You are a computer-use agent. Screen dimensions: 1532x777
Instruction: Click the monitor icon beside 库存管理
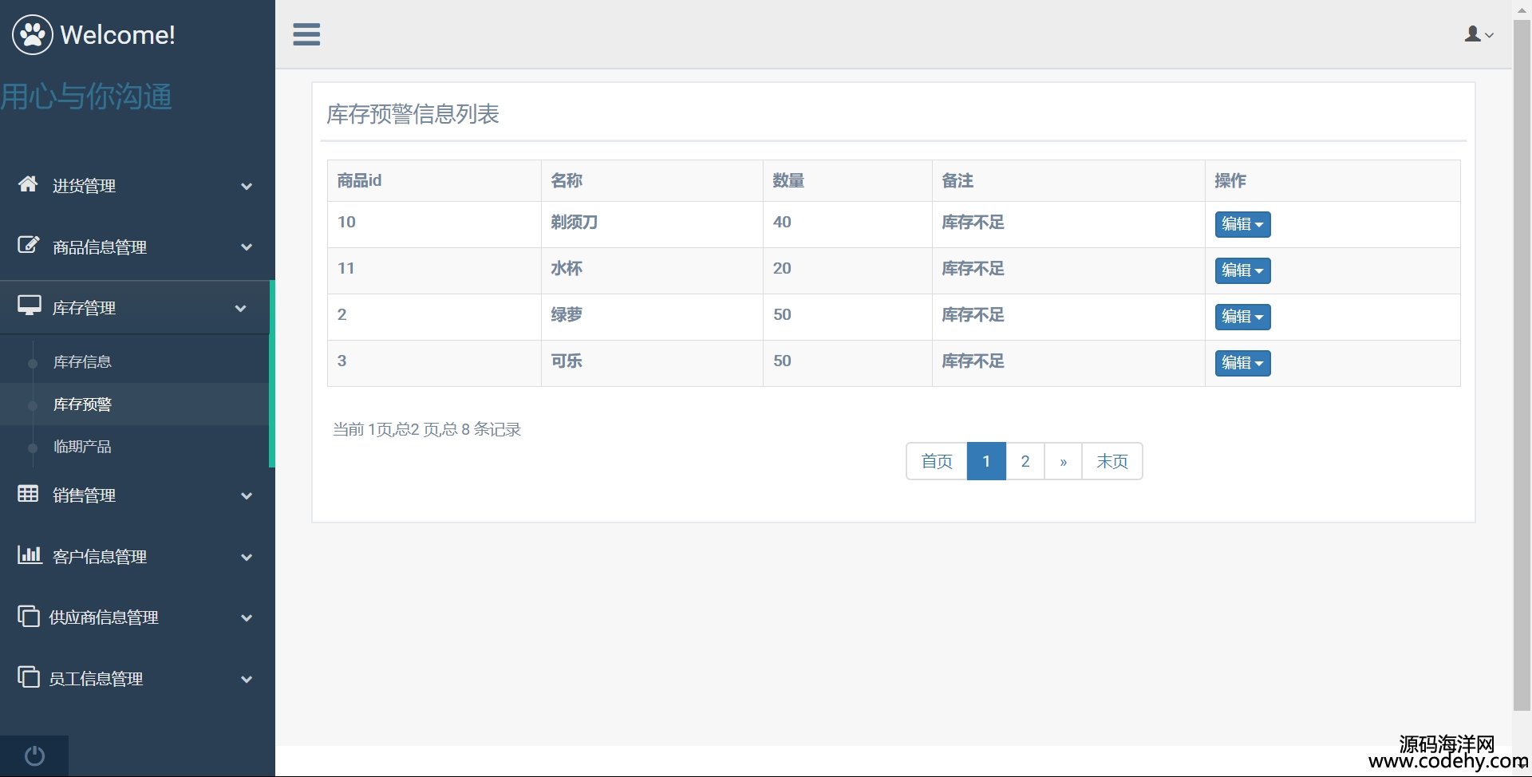[30, 306]
